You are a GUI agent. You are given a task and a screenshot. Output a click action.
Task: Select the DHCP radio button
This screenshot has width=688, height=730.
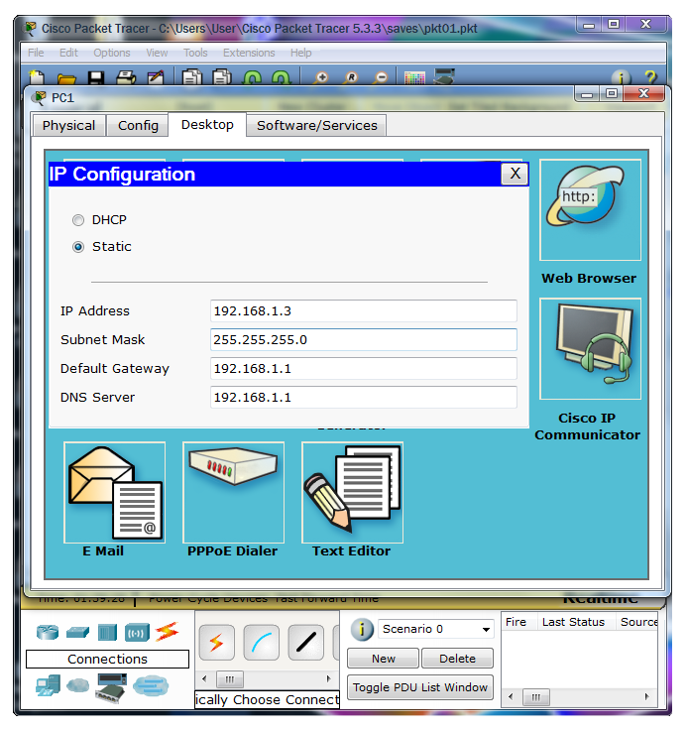[78, 220]
